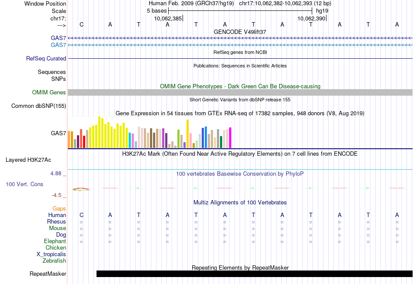413x284 pixels.
Task: Click the 10,062,385 ruler coordinate
Action: [x=168, y=18]
